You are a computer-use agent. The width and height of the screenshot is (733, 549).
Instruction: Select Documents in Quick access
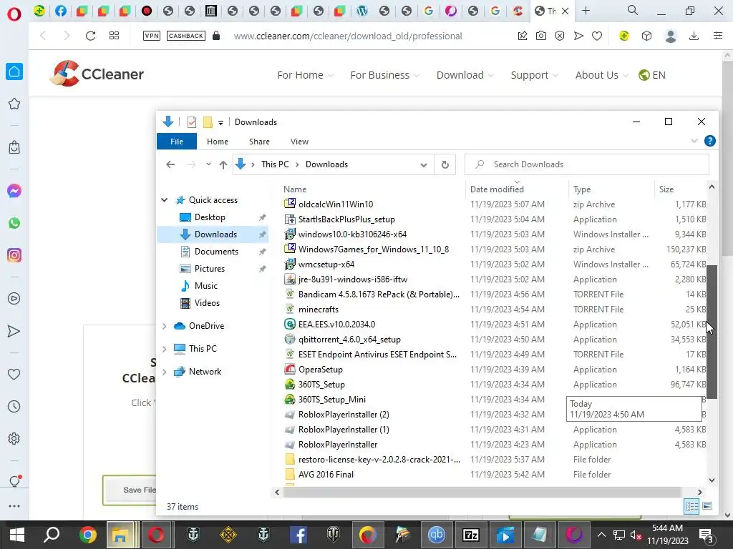tap(216, 252)
